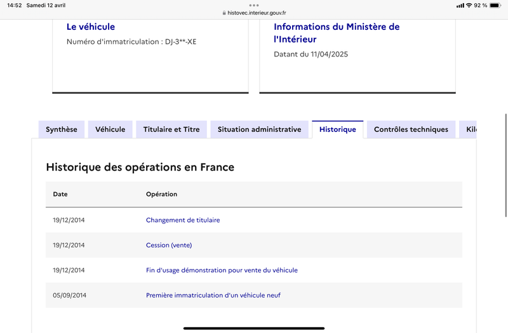This screenshot has height=333, width=508.
Task: Click the Cession (vente) operation
Action: point(169,245)
